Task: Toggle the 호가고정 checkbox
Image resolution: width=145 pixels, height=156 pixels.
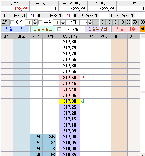Action: point(59,29)
